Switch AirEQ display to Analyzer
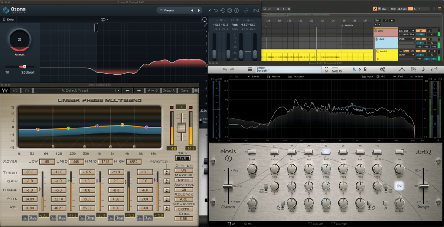The image size is (444, 227). [296, 77]
